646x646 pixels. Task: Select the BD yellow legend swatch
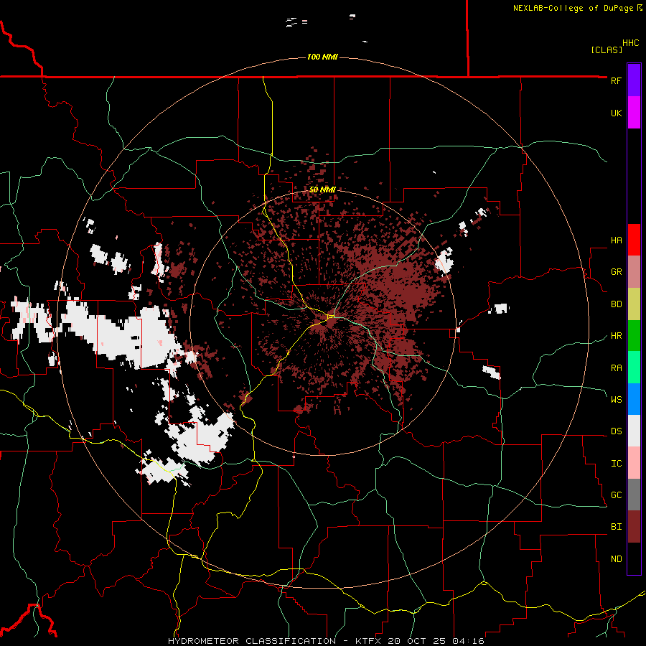pyautogui.click(x=634, y=304)
